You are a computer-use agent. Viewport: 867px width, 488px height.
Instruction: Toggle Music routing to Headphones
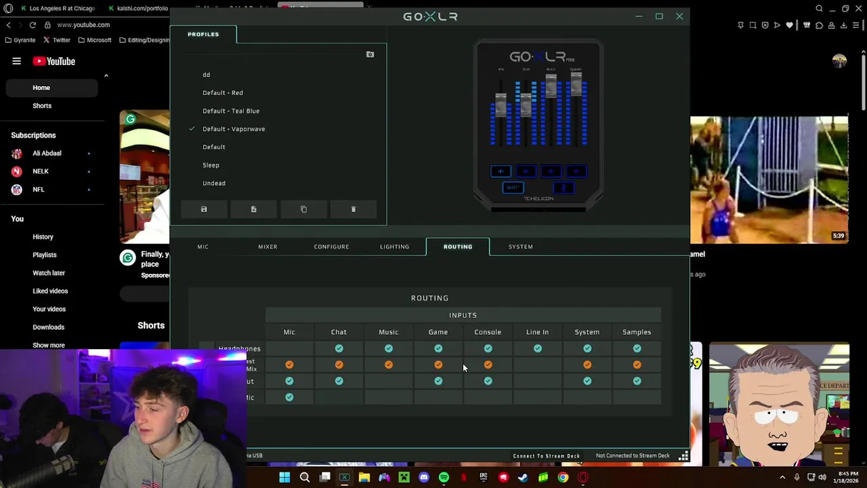point(389,348)
